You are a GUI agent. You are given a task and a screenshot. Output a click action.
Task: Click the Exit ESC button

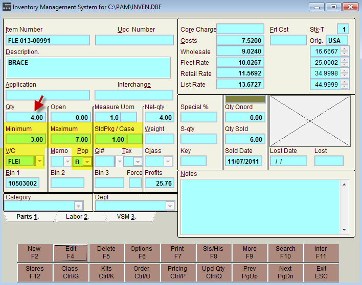pyautogui.click(x=321, y=273)
